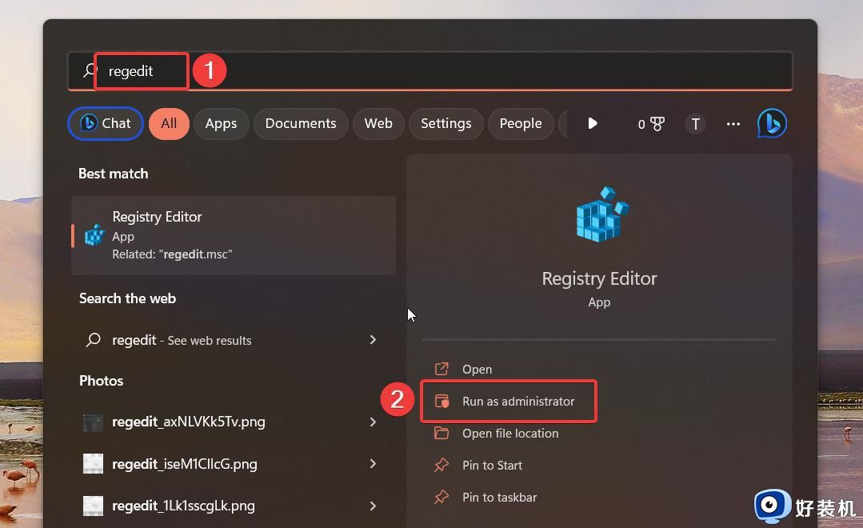863x528 pixels.
Task: Run Registry Editor as administrator
Action: tap(518, 401)
